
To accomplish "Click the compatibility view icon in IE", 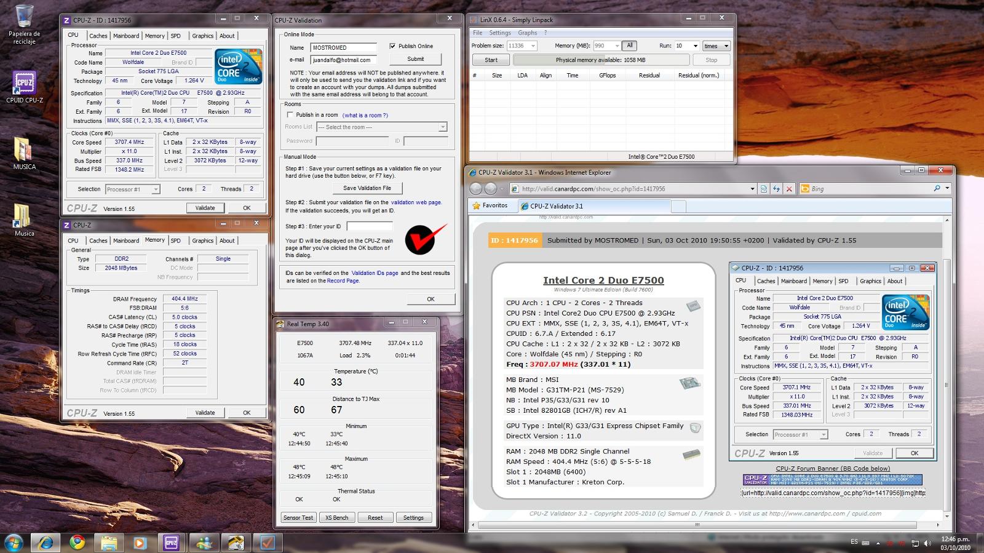I will (763, 189).
